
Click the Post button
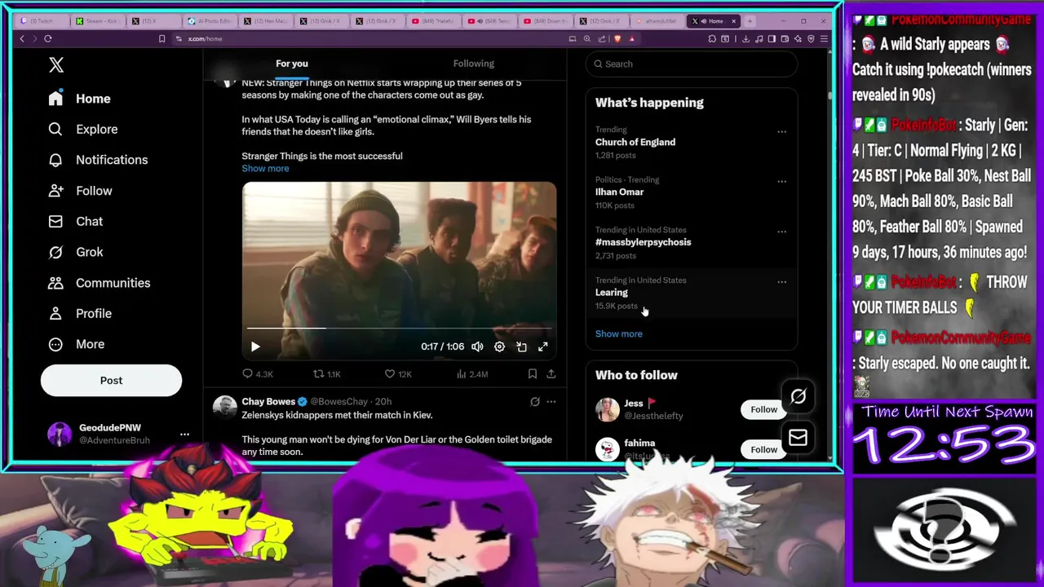pyautogui.click(x=111, y=381)
